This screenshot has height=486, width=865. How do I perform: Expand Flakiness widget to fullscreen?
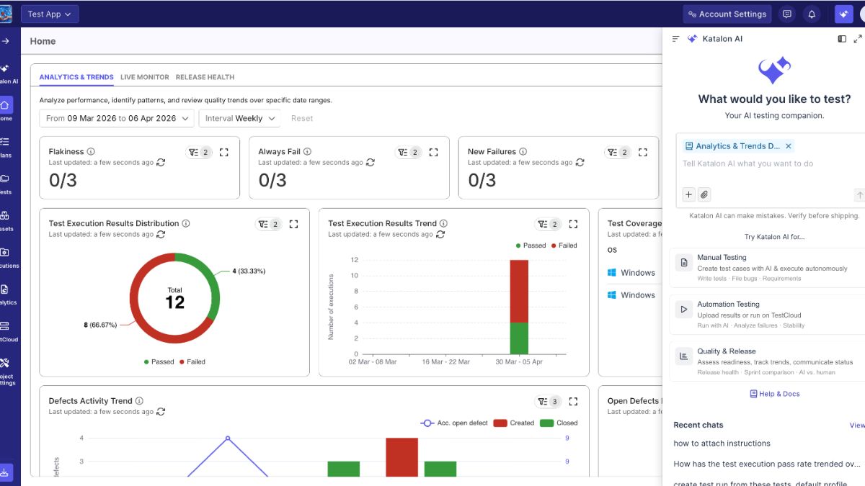pyautogui.click(x=224, y=152)
